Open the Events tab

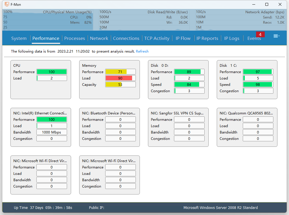254,39
